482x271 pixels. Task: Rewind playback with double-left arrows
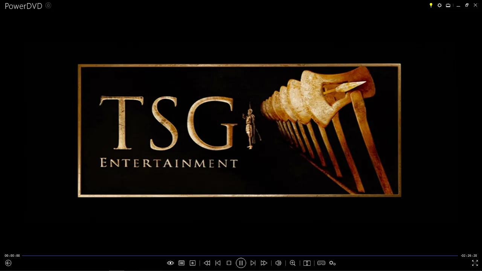point(207,263)
